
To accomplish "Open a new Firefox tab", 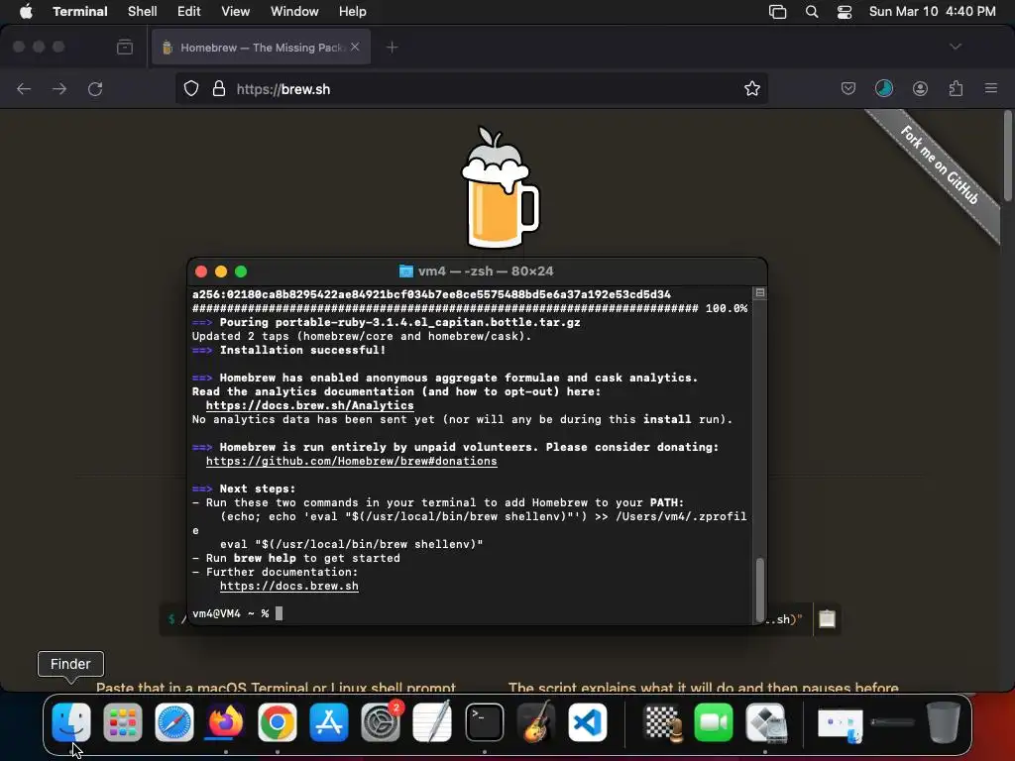I will [392, 47].
